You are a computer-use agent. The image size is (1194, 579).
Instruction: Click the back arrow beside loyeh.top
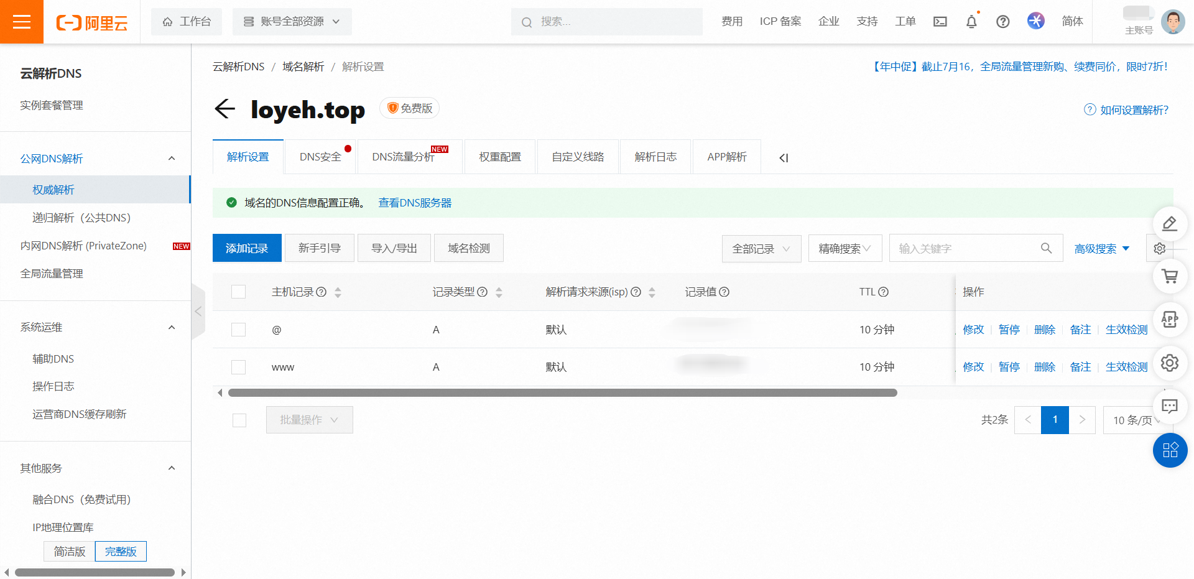click(x=225, y=109)
